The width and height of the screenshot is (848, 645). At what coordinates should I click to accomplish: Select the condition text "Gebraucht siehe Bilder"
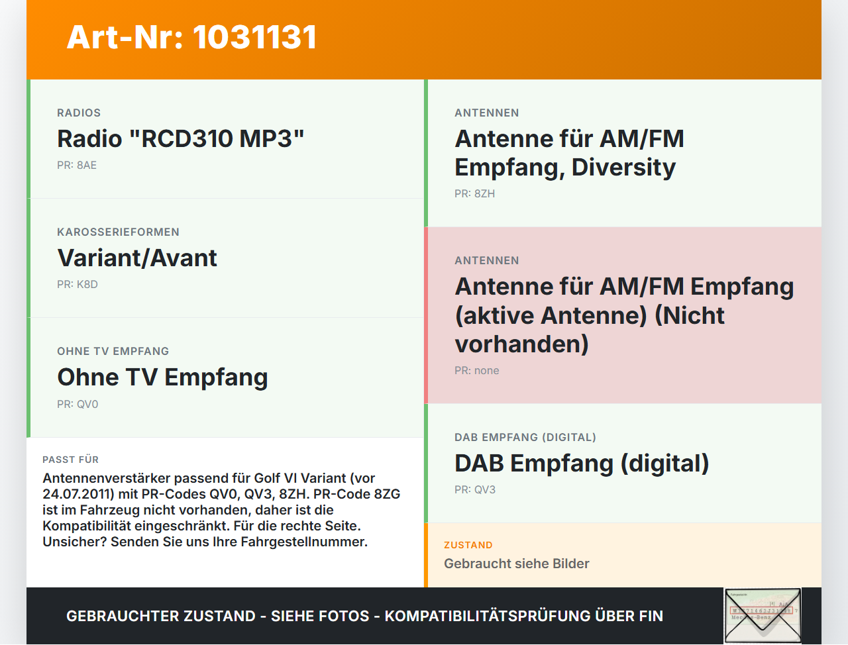pos(517,564)
